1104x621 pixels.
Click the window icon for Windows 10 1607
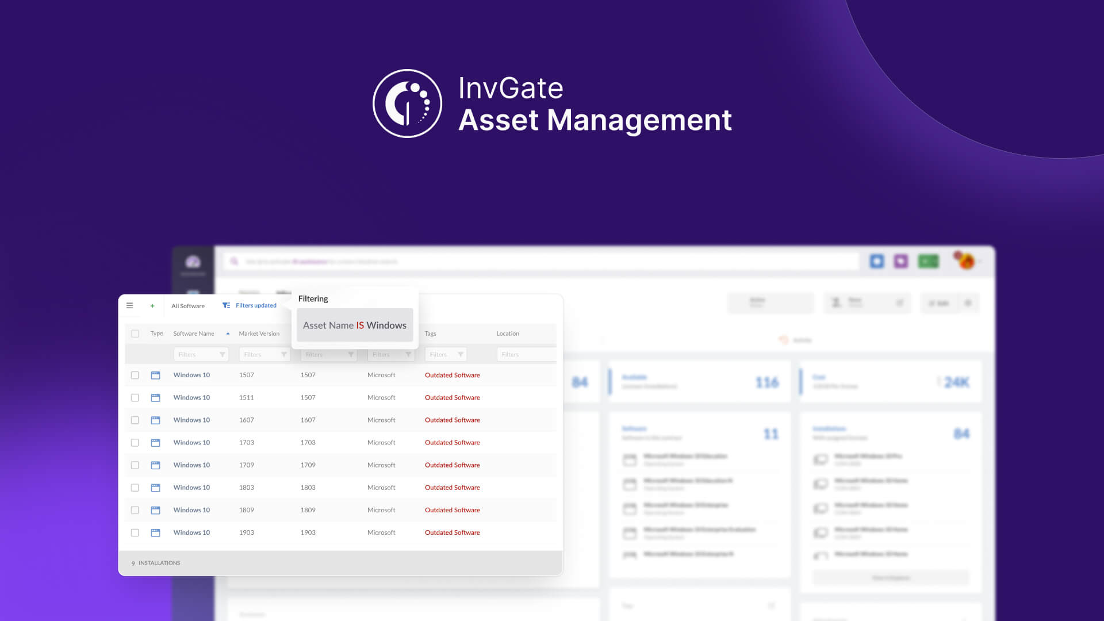pyautogui.click(x=155, y=420)
